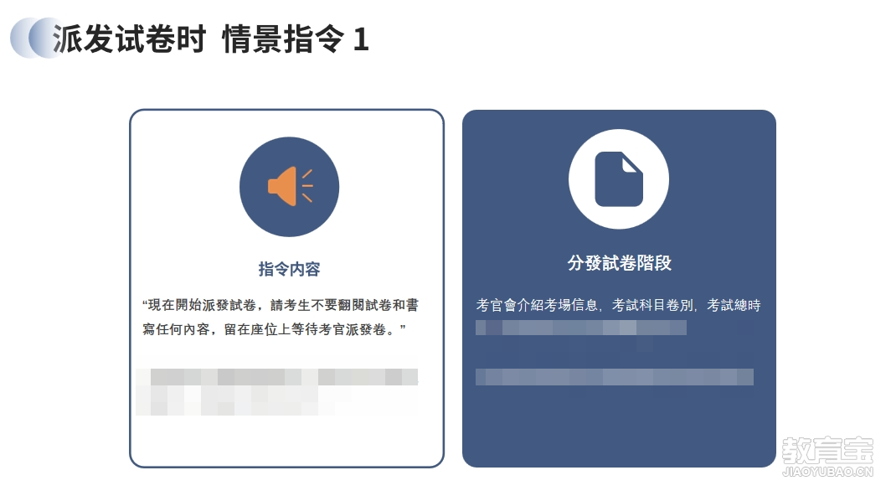Select the 指令内容 heading

coord(289,269)
